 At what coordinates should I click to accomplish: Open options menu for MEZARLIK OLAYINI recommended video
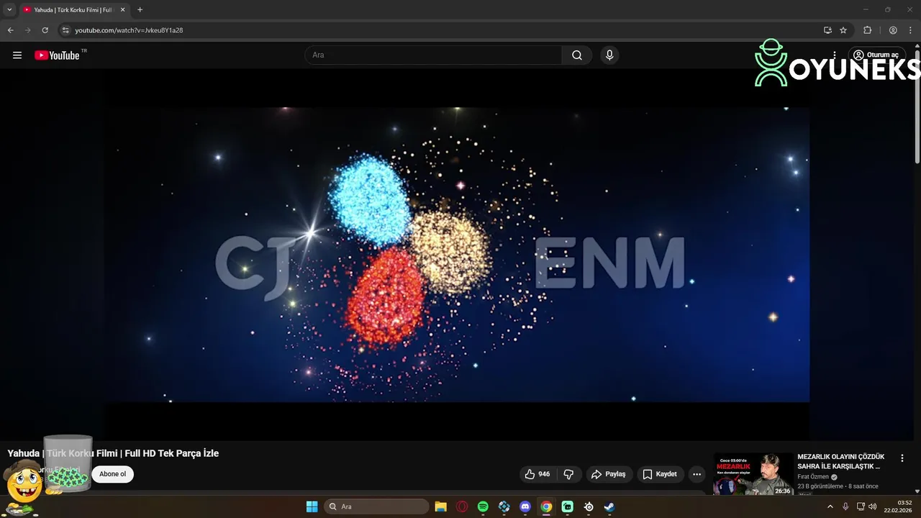[902, 458]
